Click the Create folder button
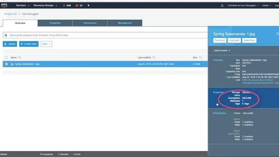The image size is (279, 157). point(29,44)
